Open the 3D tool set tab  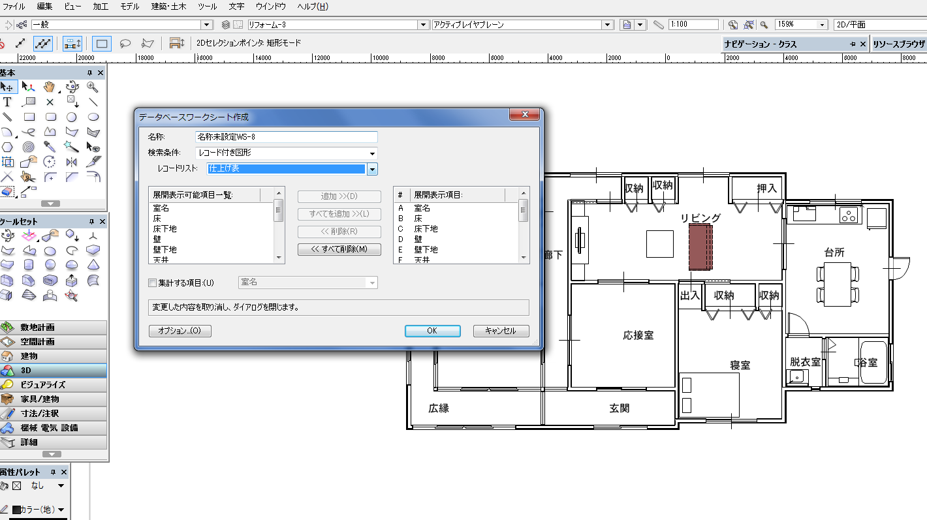point(54,370)
